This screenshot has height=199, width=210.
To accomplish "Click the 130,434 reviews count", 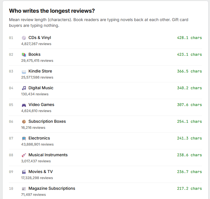I will coord(35,94).
